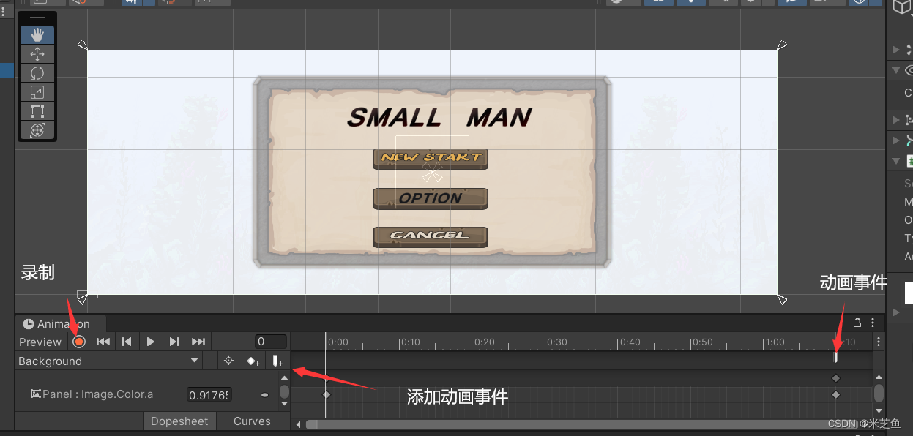Select the Rect transform tool
Viewport: 913px width, 436px height.
37,110
